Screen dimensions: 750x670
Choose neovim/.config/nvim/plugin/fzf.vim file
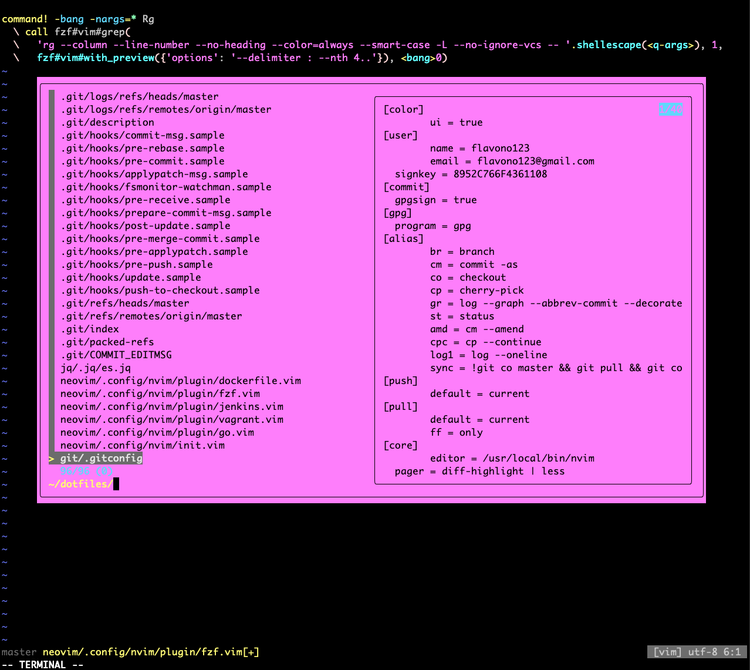160,393
